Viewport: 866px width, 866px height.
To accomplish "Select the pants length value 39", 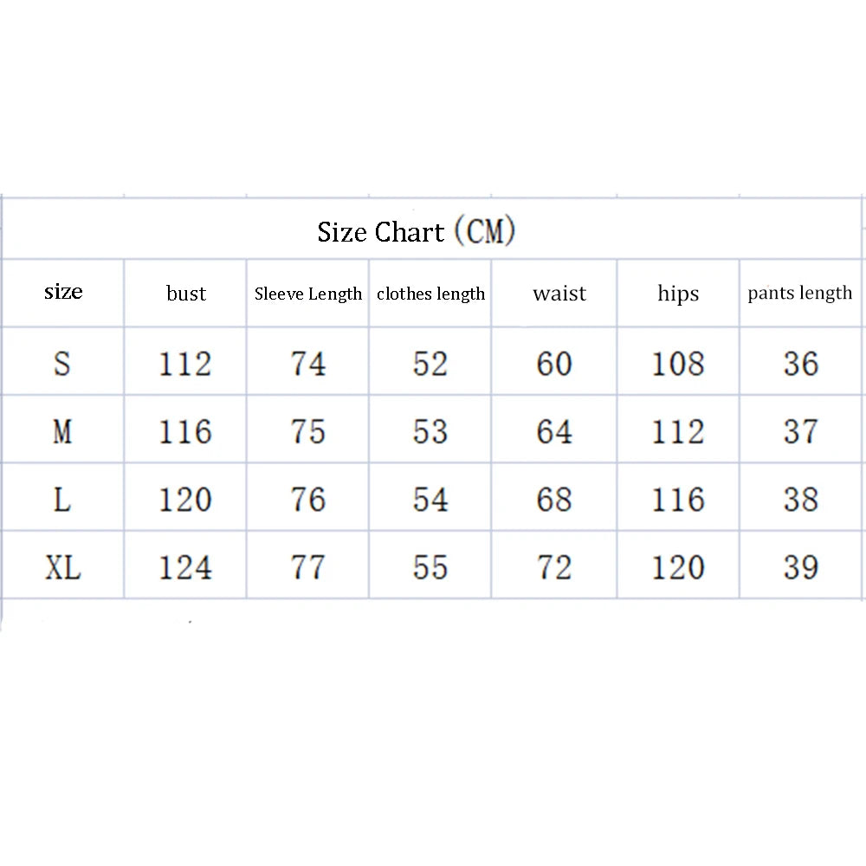I will tap(801, 567).
